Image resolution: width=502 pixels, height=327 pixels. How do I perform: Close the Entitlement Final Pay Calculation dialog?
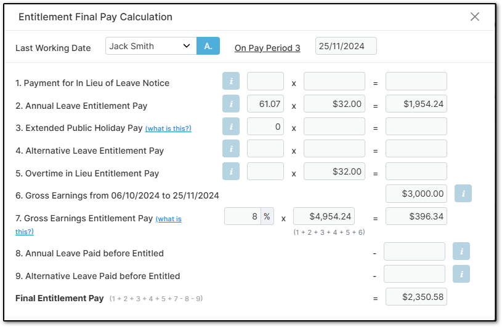474,17
